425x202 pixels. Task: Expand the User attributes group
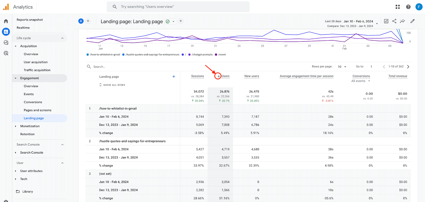click(x=16, y=171)
